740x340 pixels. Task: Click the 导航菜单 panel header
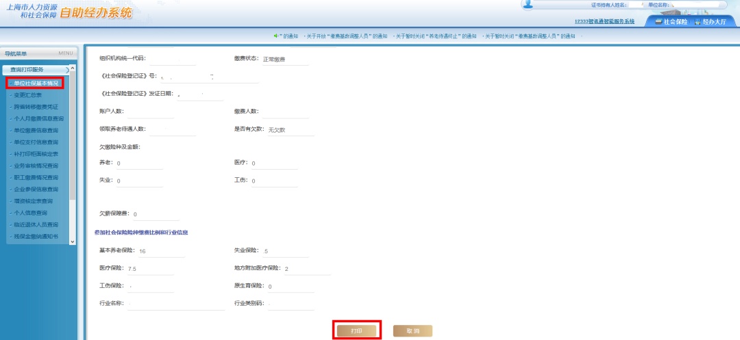[38, 53]
